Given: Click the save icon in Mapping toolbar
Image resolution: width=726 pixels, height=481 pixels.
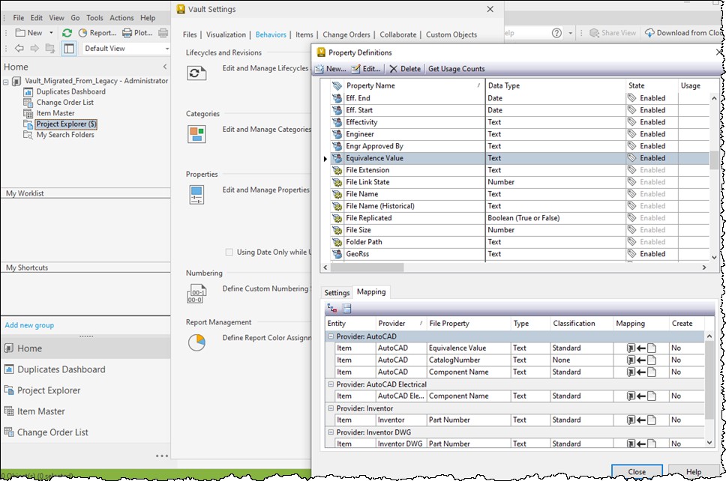Looking at the screenshot, I should click(x=347, y=308).
